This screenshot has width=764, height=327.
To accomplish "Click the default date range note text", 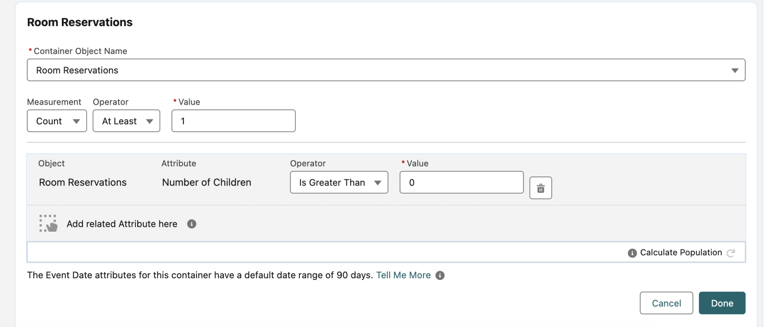I will pos(200,275).
